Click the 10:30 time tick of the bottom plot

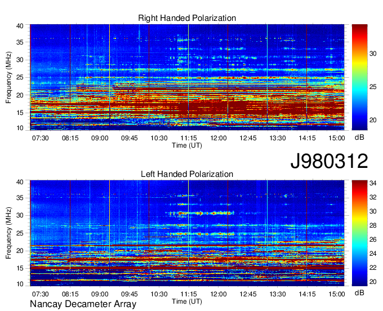click(x=159, y=294)
